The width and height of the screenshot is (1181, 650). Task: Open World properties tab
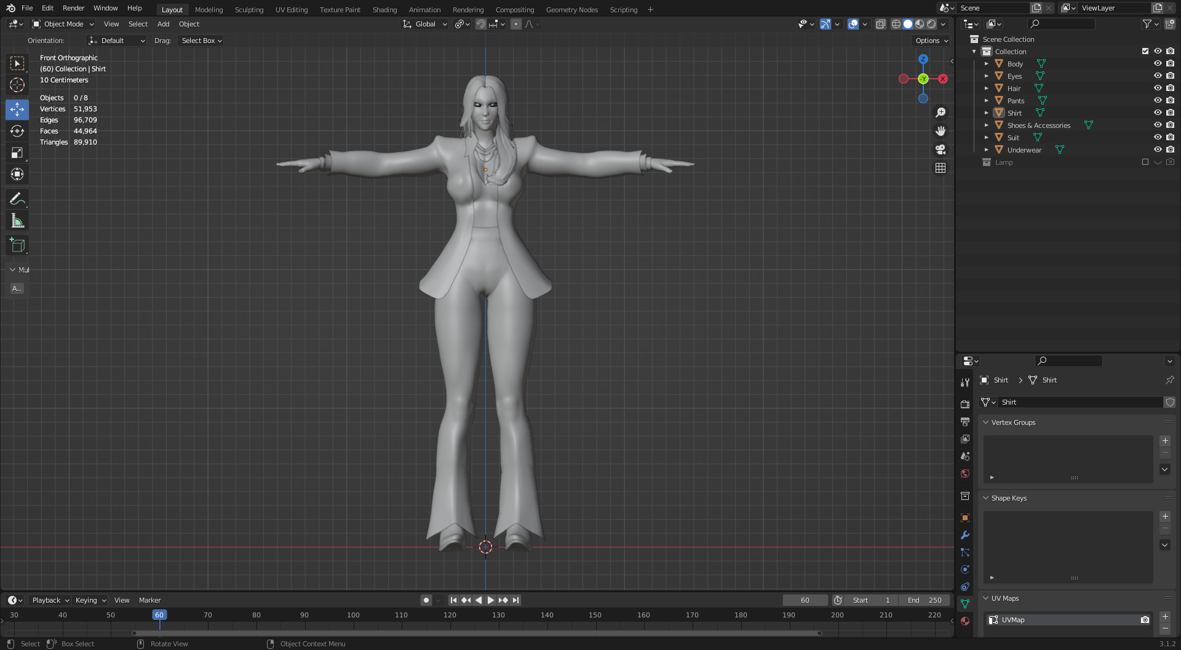[965, 474]
